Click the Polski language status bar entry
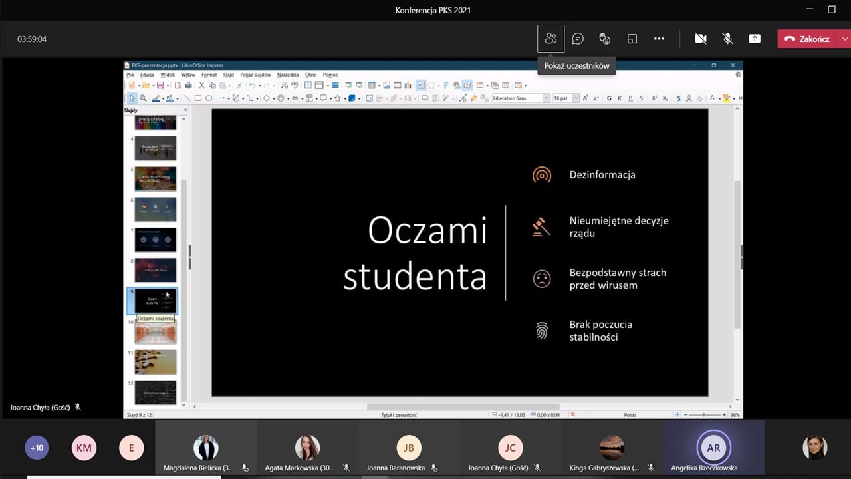 click(x=630, y=414)
